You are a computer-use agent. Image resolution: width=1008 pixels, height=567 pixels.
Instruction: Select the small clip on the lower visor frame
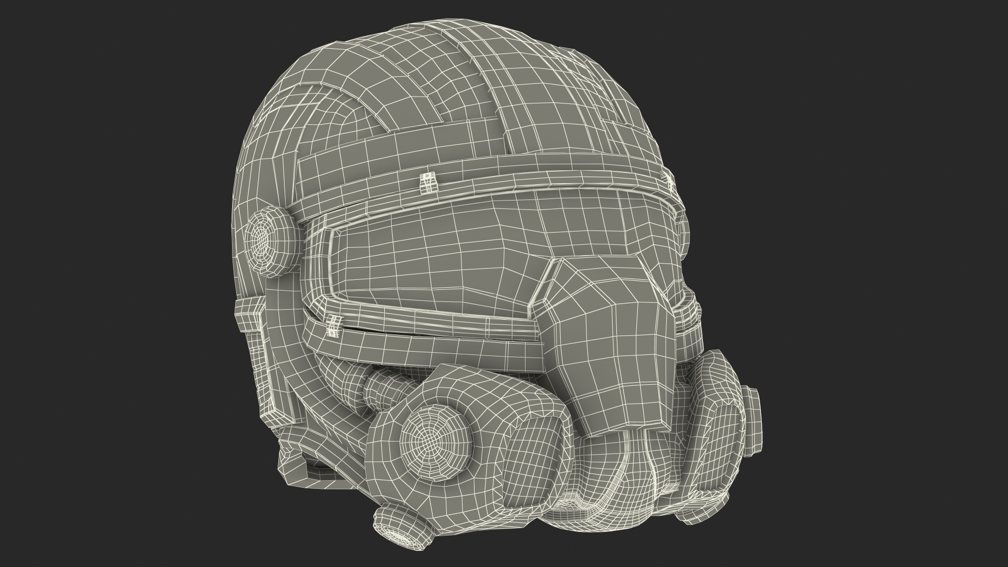[x=333, y=325]
